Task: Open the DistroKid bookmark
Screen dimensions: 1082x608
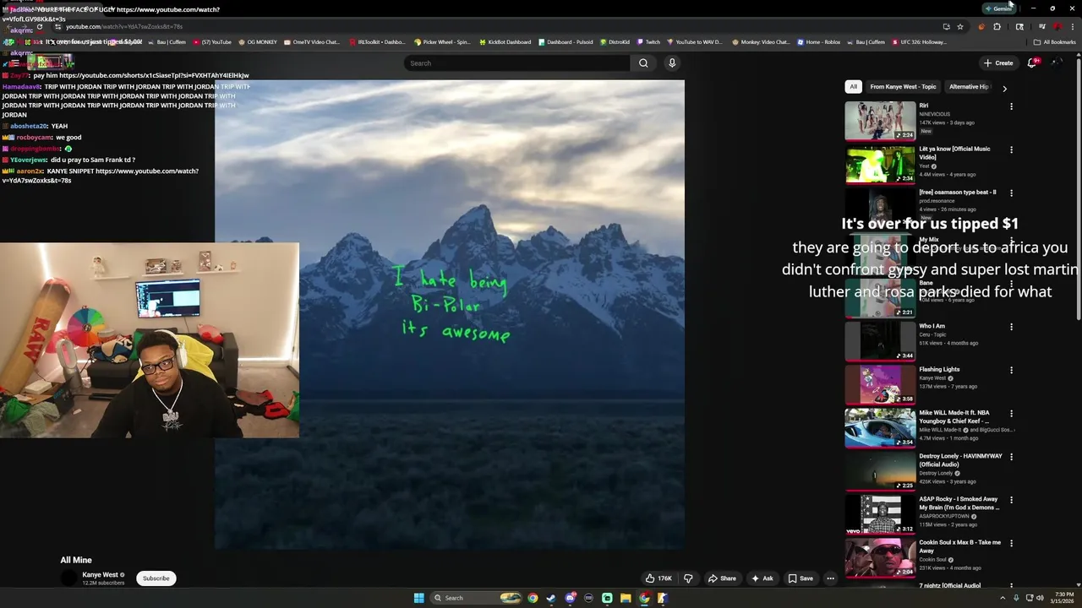Action: pos(615,42)
